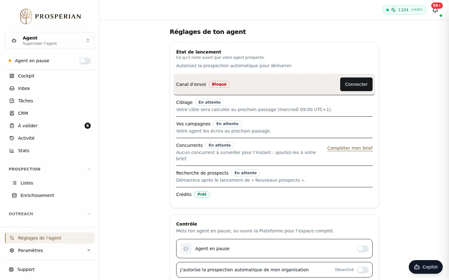449x280 pixels.
Task: Open the CRM menu item
Action: [x=50, y=113]
